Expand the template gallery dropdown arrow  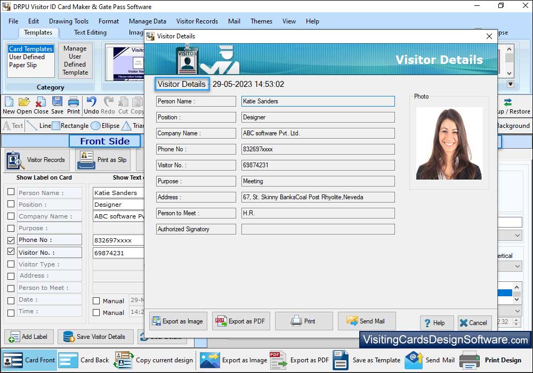tap(510, 84)
